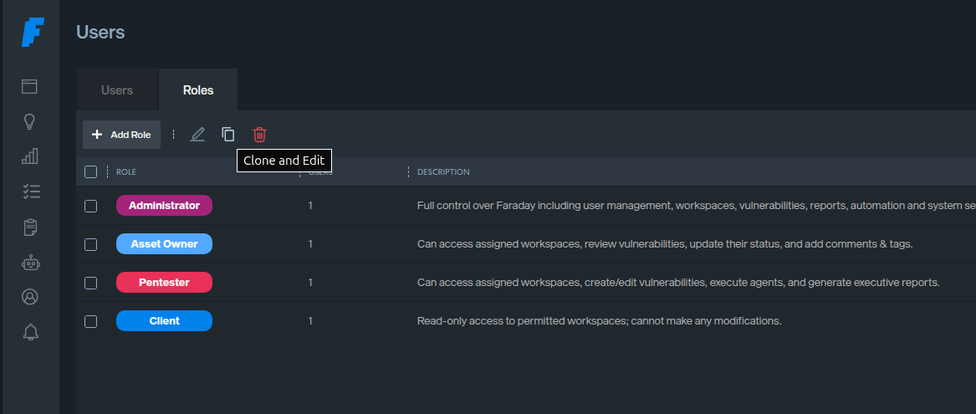Click the Asset Owner role badge
976x414 pixels.
(x=164, y=244)
